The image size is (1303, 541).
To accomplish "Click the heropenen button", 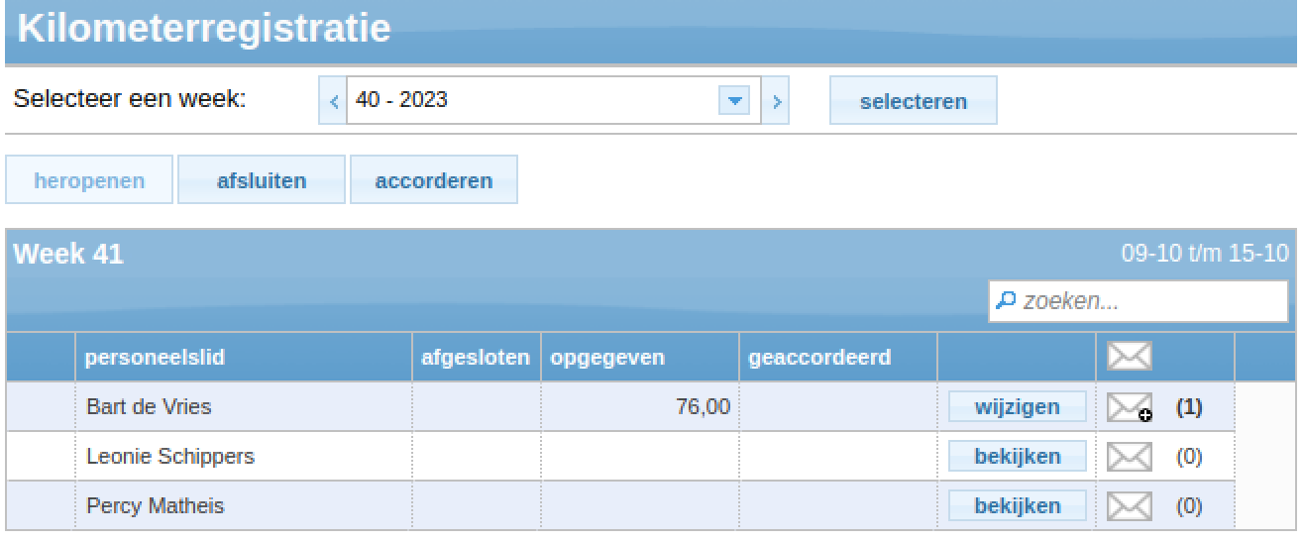I will (x=89, y=180).
